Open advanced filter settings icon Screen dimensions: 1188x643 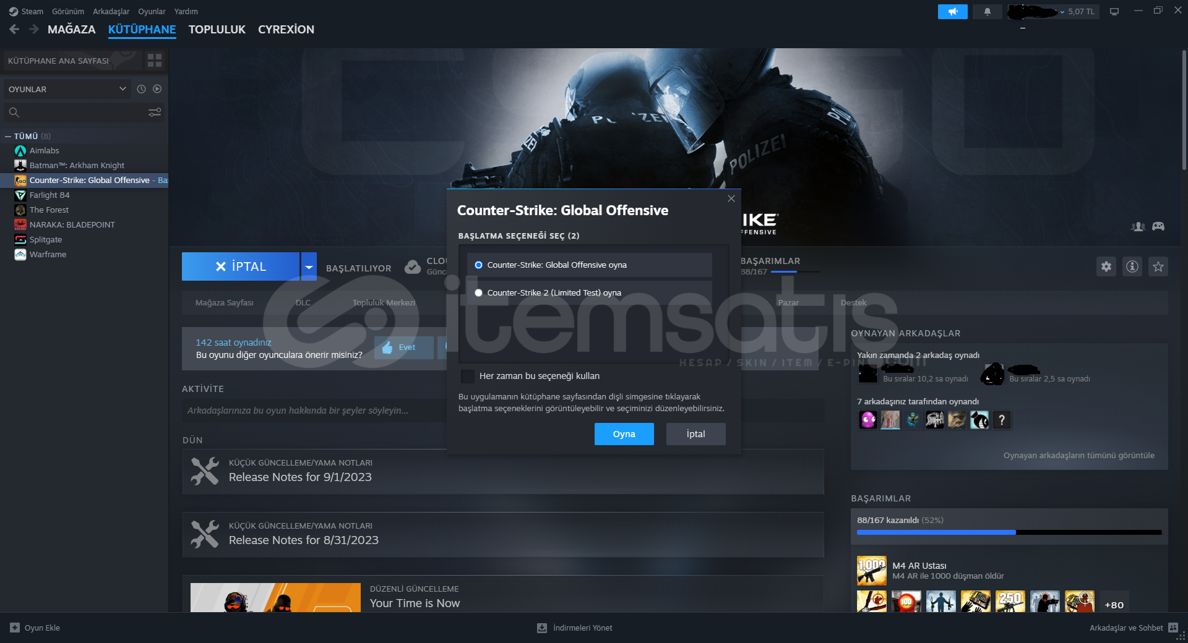(155, 112)
